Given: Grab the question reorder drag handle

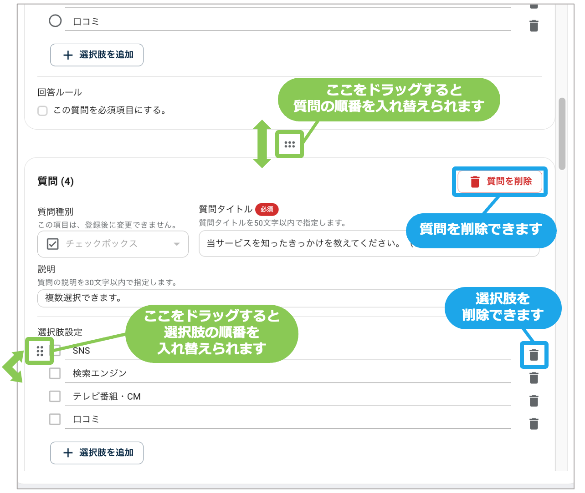Looking at the screenshot, I should (x=289, y=145).
